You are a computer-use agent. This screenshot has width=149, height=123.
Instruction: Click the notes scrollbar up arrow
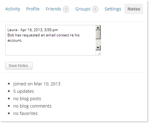point(98,28)
